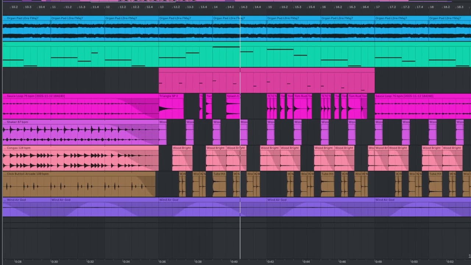The height and width of the screenshot is (265, 471).
Task: Click the 15.4 marker on the beat ruler
Action: click(312, 7)
